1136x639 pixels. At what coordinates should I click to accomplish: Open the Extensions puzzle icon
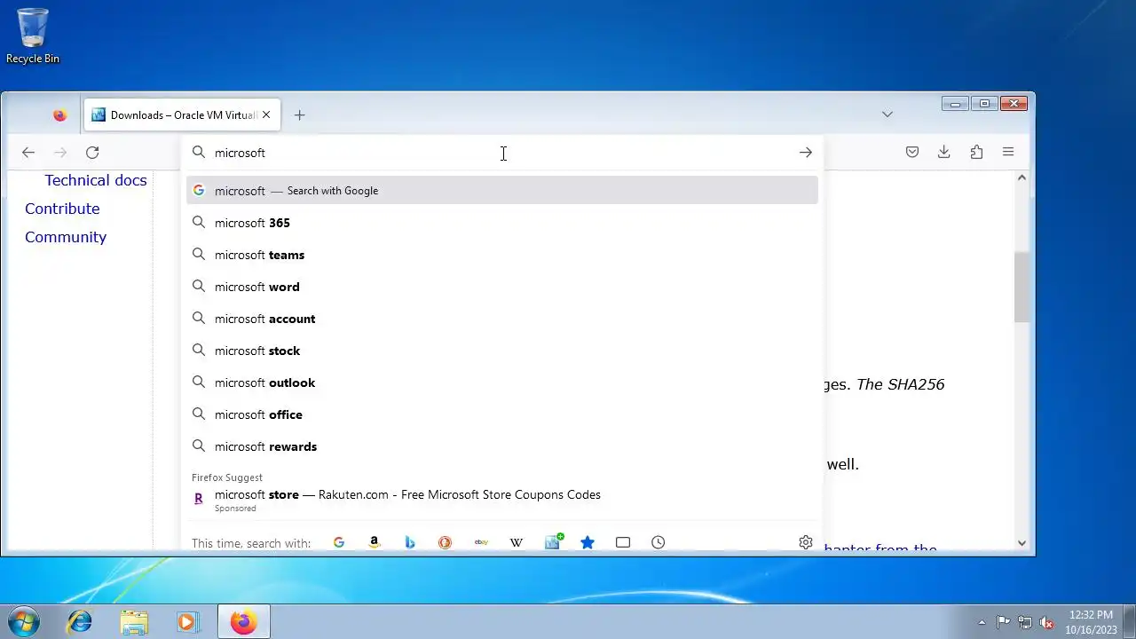(976, 153)
